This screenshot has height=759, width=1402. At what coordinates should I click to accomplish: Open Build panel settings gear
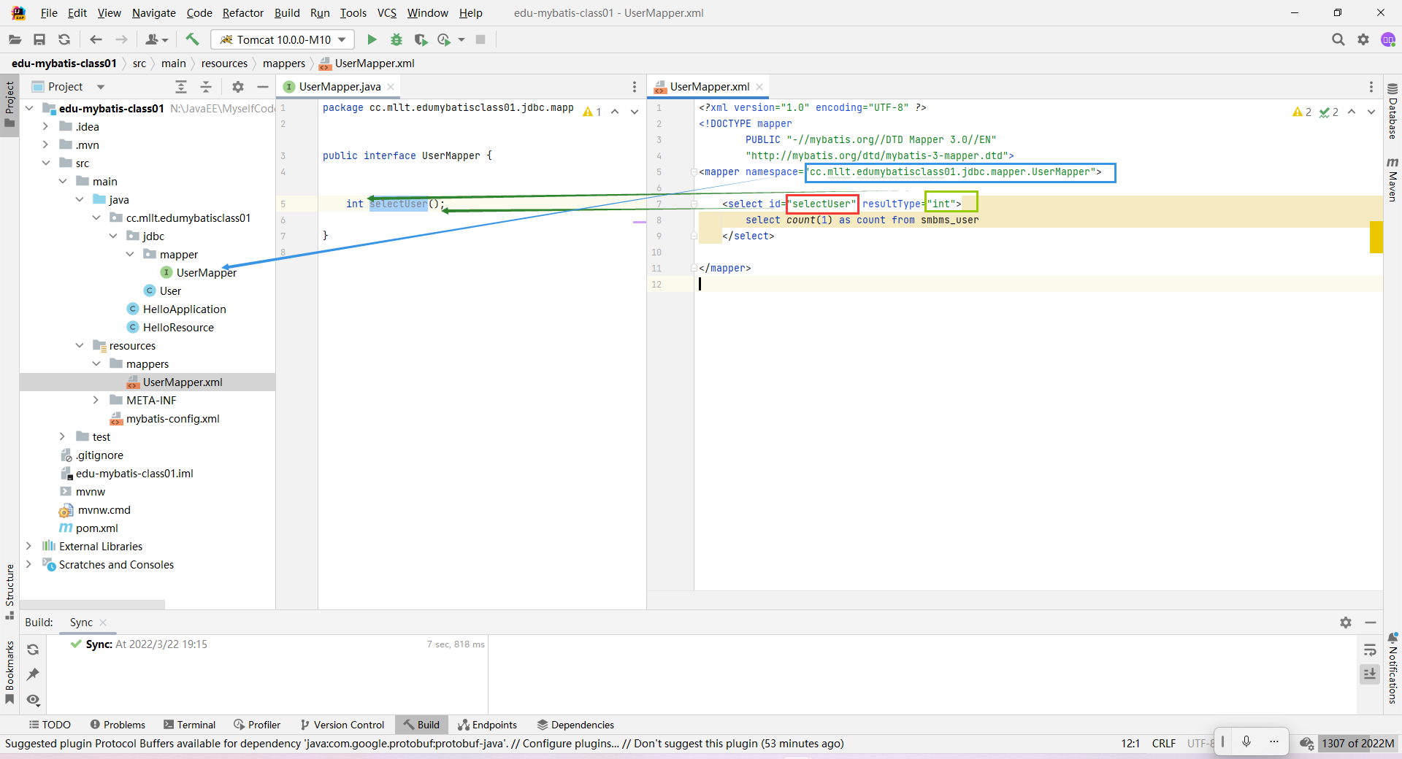tap(1346, 623)
